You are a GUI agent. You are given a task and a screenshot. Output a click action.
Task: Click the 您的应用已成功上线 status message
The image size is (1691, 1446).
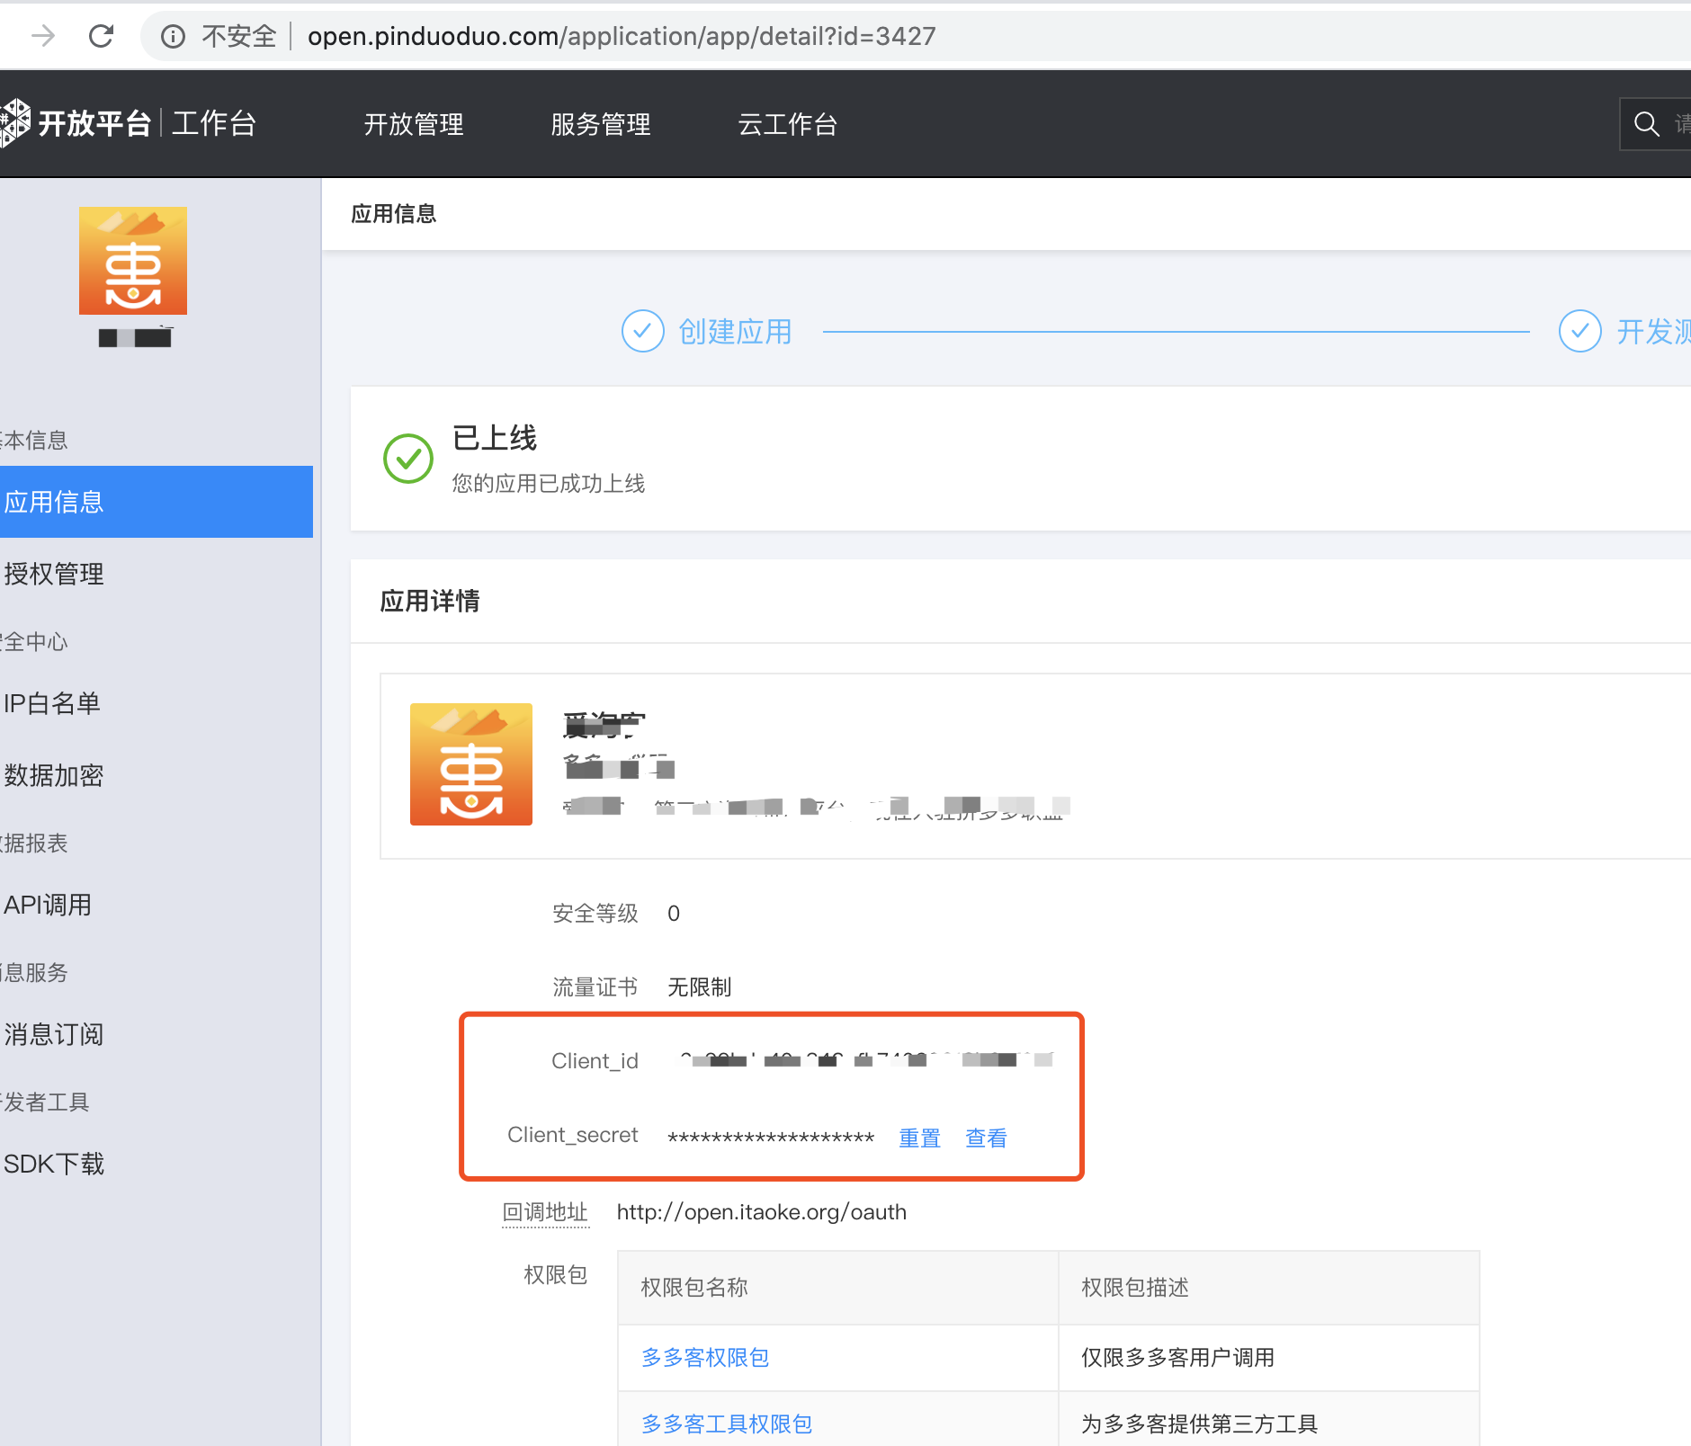click(x=549, y=484)
